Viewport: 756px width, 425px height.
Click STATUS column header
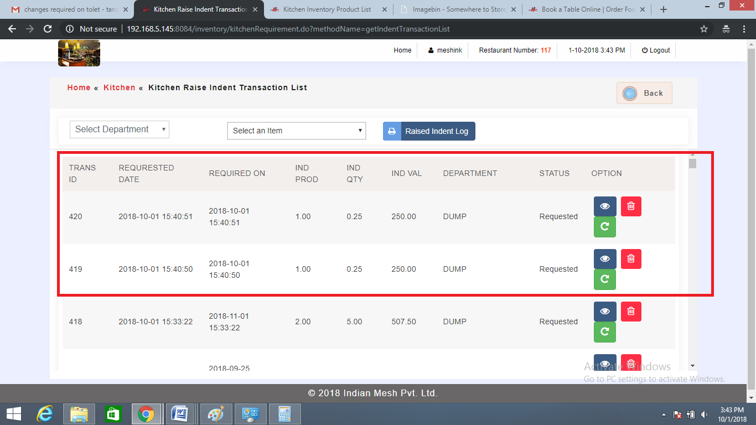555,173
